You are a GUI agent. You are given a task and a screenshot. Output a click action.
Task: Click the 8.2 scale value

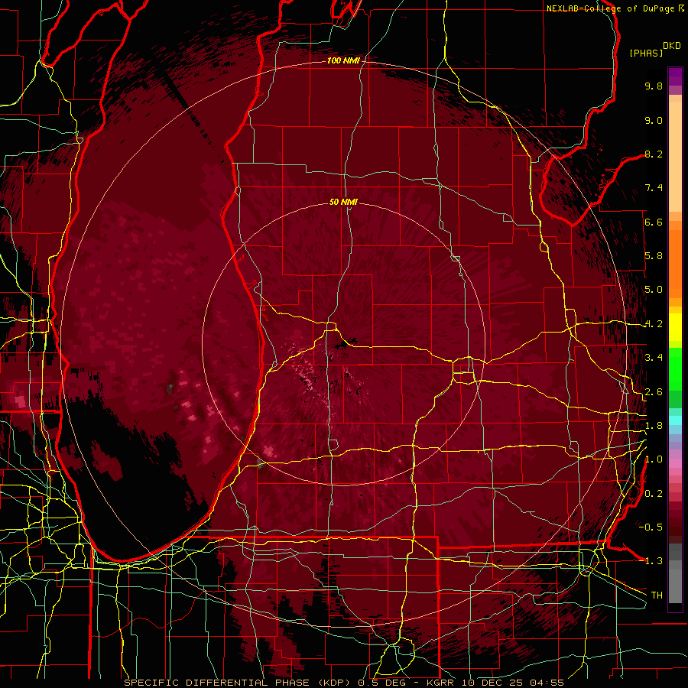(x=654, y=154)
